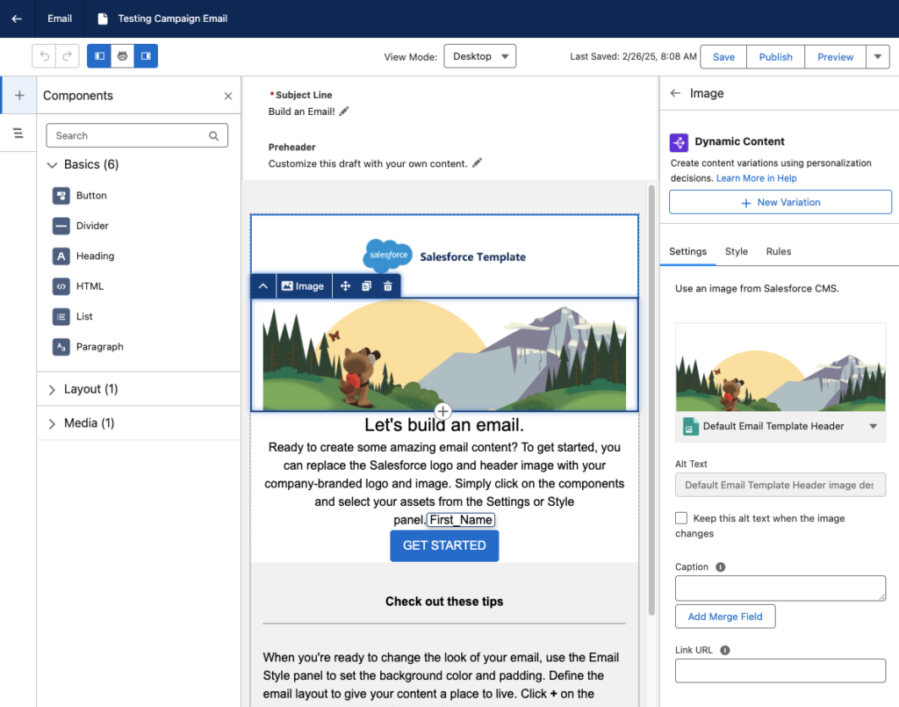Click the redo arrow icon

coord(67,56)
